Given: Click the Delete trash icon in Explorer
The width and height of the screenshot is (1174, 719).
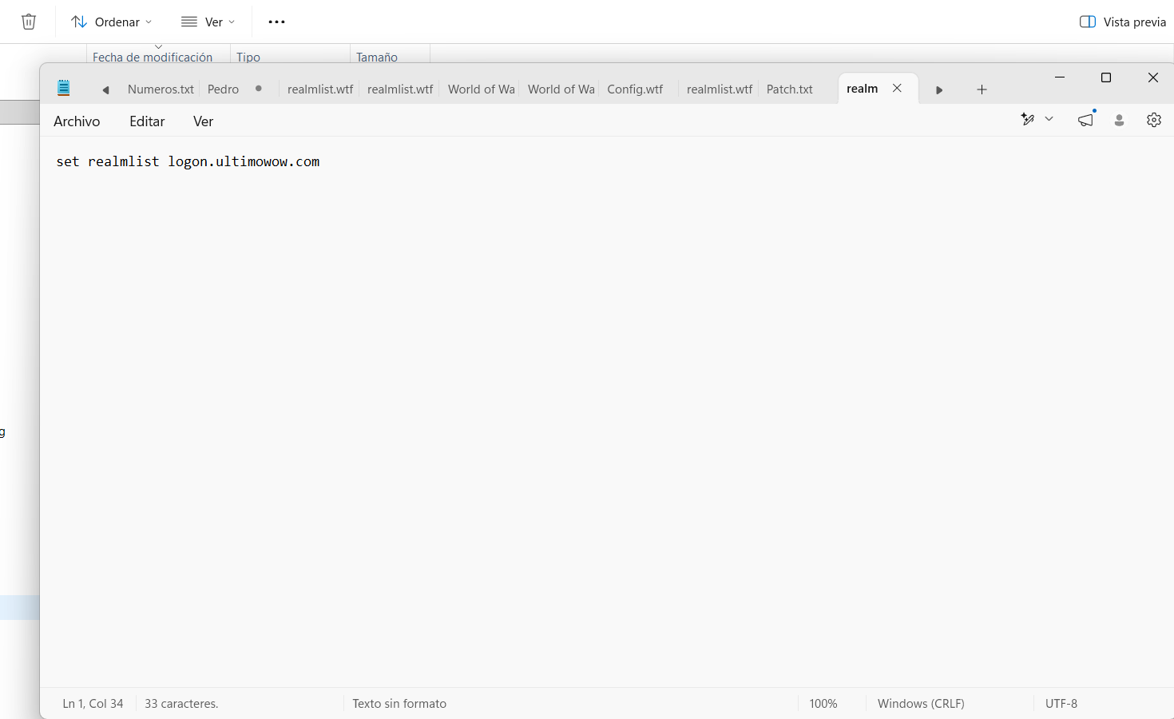Looking at the screenshot, I should pyautogui.click(x=29, y=22).
